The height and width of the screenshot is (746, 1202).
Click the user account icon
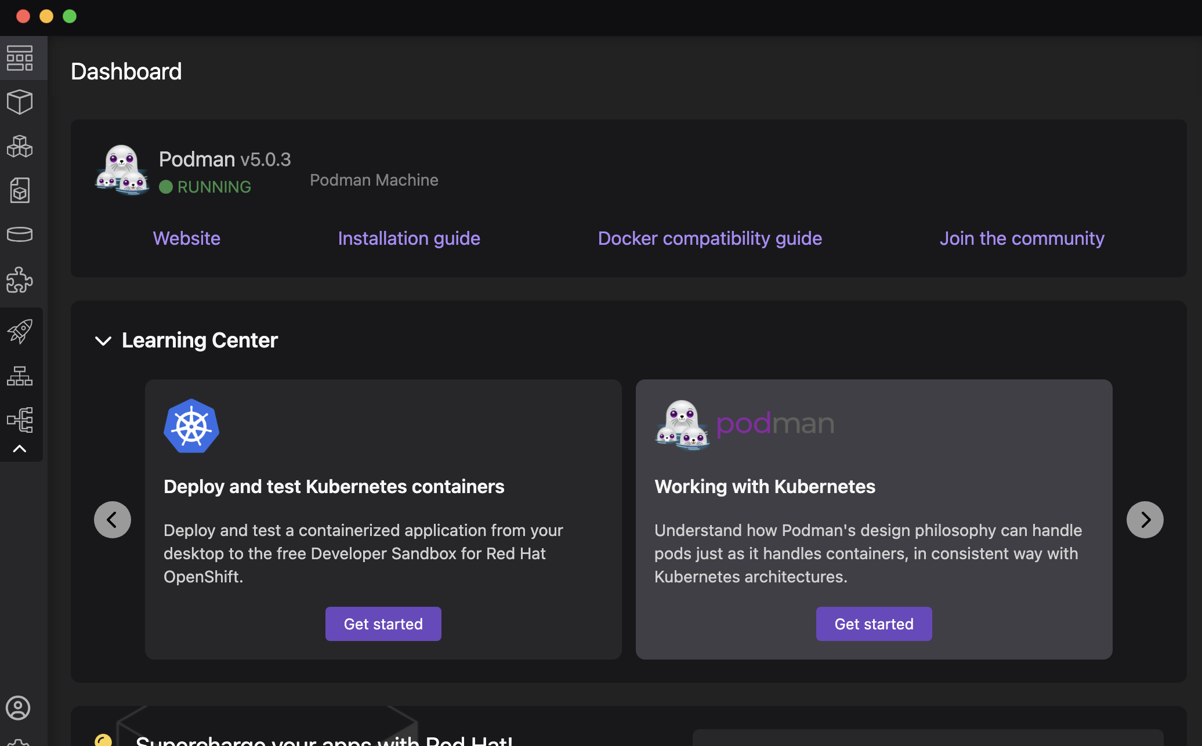(x=18, y=707)
